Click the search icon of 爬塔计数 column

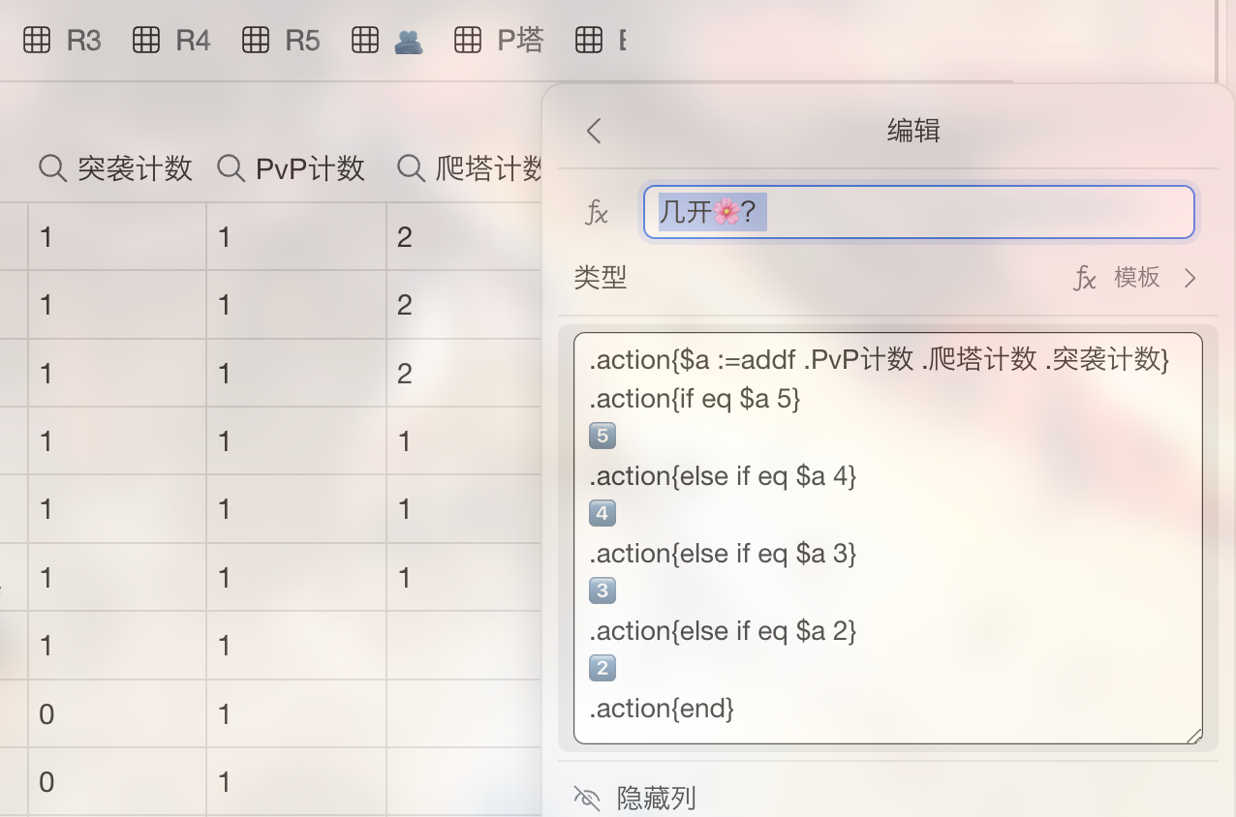tap(411, 168)
